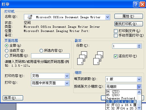
Task: Increase copies with the up spinner arrow
Action: pyautogui.click(x=139, y=45)
